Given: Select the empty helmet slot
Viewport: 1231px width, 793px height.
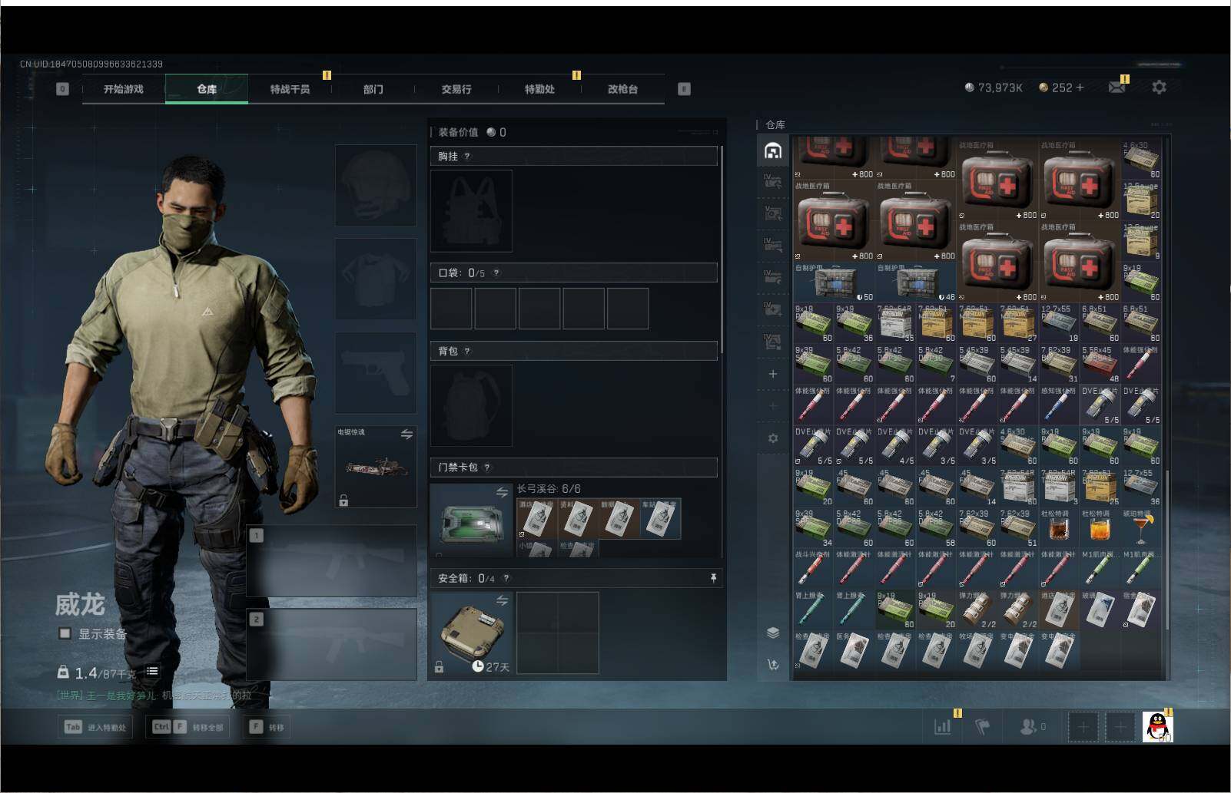Looking at the screenshot, I should 376,185.
